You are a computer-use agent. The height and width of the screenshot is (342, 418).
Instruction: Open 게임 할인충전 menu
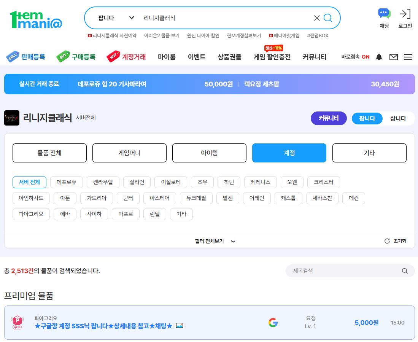coord(272,57)
